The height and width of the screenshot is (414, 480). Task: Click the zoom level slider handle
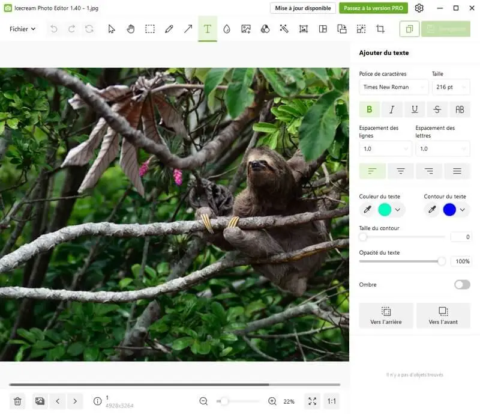224,401
